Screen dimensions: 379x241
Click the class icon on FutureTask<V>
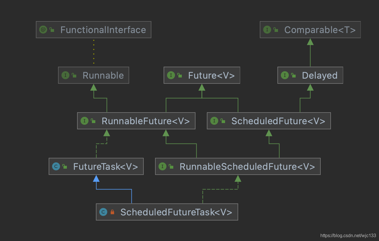point(56,166)
